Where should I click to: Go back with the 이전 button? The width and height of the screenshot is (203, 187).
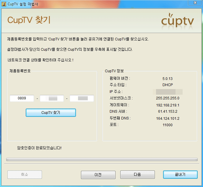98,175
